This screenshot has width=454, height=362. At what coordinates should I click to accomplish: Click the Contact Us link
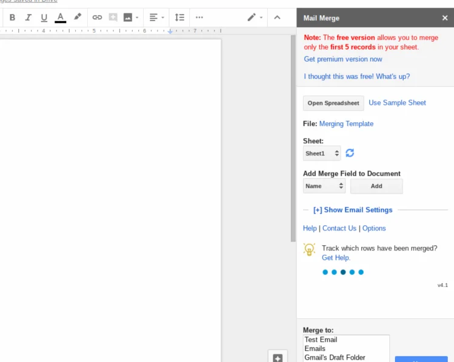click(339, 228)
